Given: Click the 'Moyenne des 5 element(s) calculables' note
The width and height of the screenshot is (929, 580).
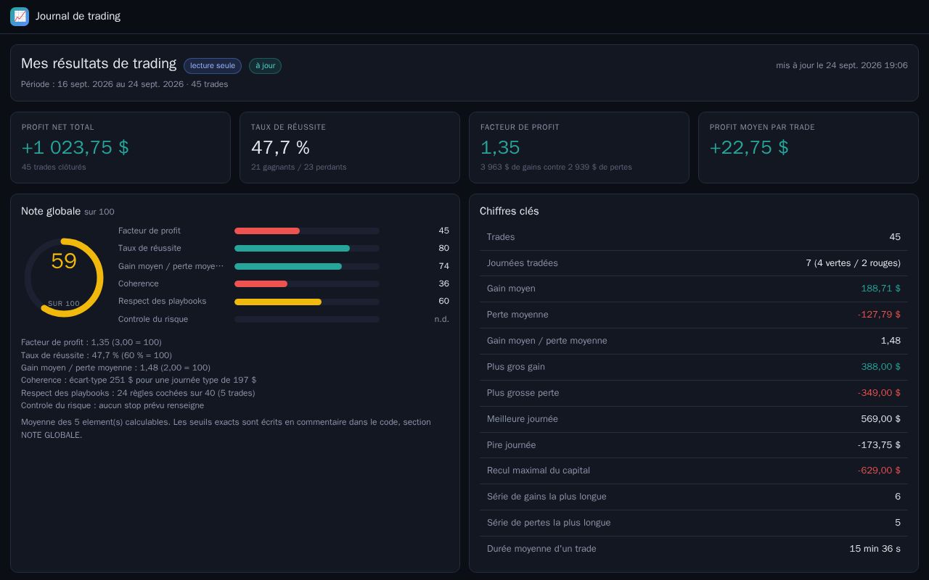Looking at the screenshot, I should point(226,428).
